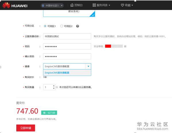Click the 1年 purchase duration value
Viewport: 172px width, 133px height.
tap(45, 77)
